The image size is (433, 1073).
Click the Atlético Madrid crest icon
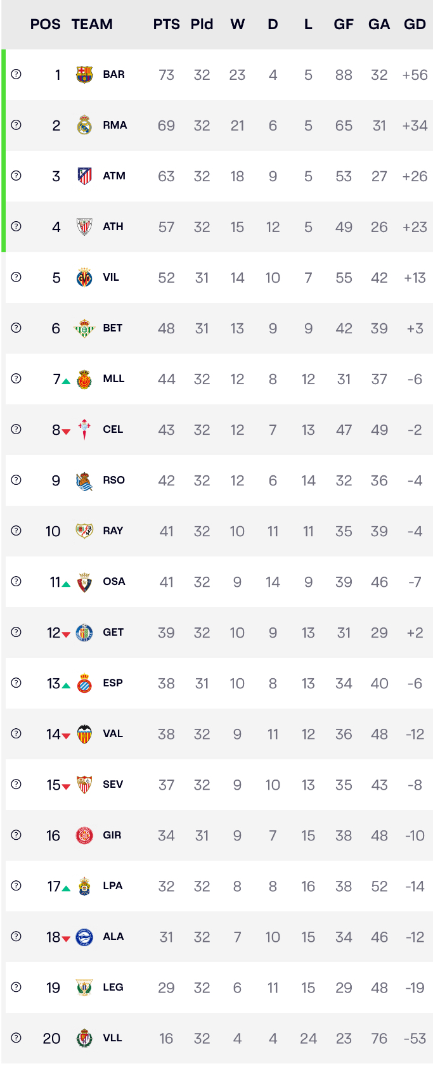(84, 176)
